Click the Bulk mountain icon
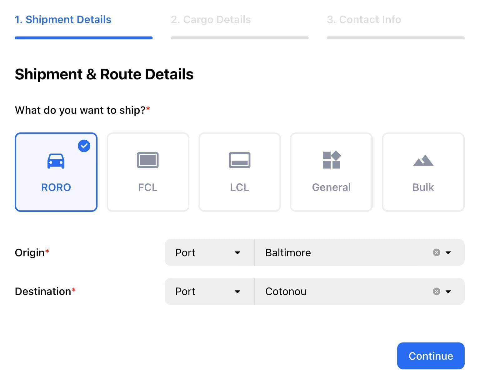 tap(423, 161)
